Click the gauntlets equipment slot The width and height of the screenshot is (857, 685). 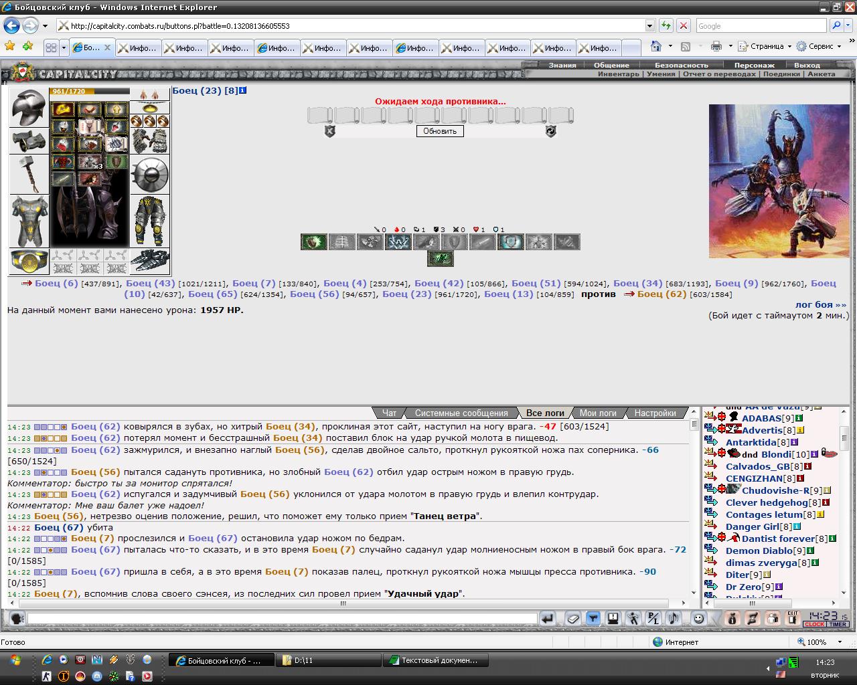point(149,141)
